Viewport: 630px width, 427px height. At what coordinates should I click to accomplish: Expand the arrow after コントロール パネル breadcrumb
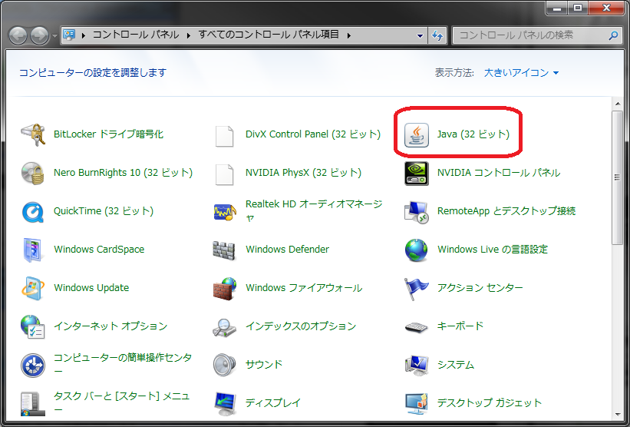coord(189,35)
